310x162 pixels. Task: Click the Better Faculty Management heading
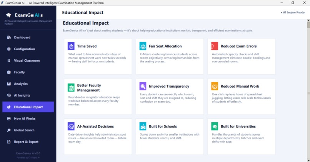(x=89, y=88)
